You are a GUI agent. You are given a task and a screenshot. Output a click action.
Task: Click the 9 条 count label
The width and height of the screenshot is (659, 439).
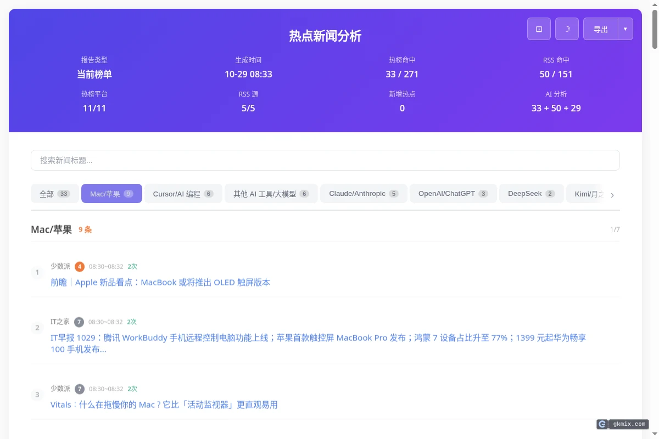coord(85,229)
